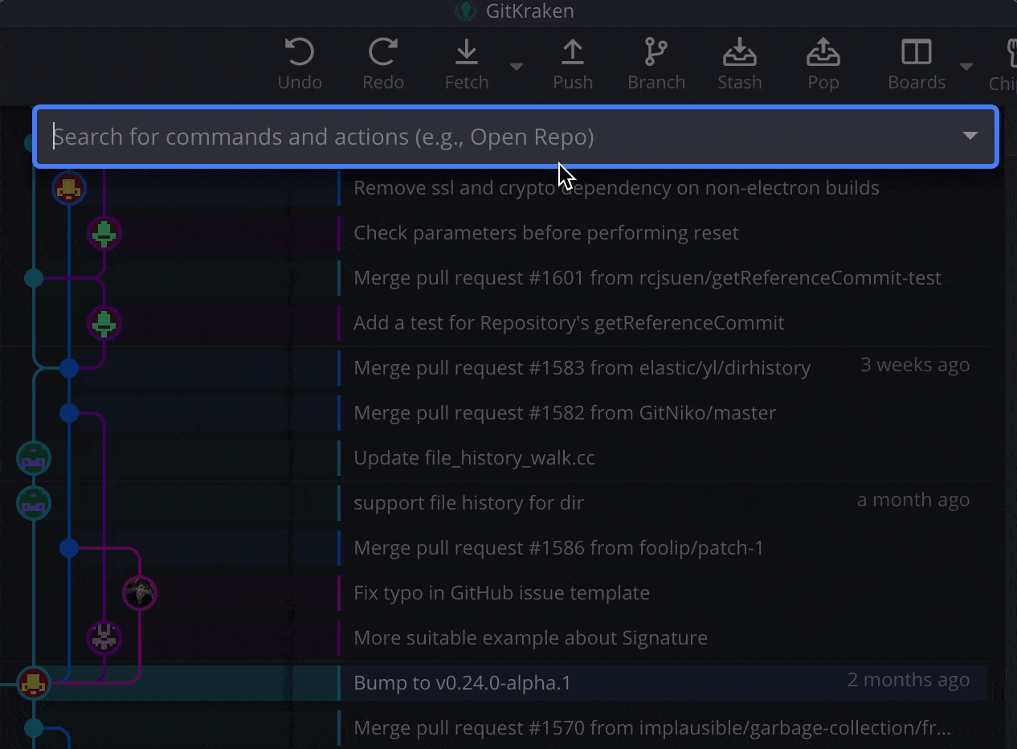Viewport: 1017px width, 749px height.
Task: Click the Undo toolbar icon
Action: click(x=300, y=53)
